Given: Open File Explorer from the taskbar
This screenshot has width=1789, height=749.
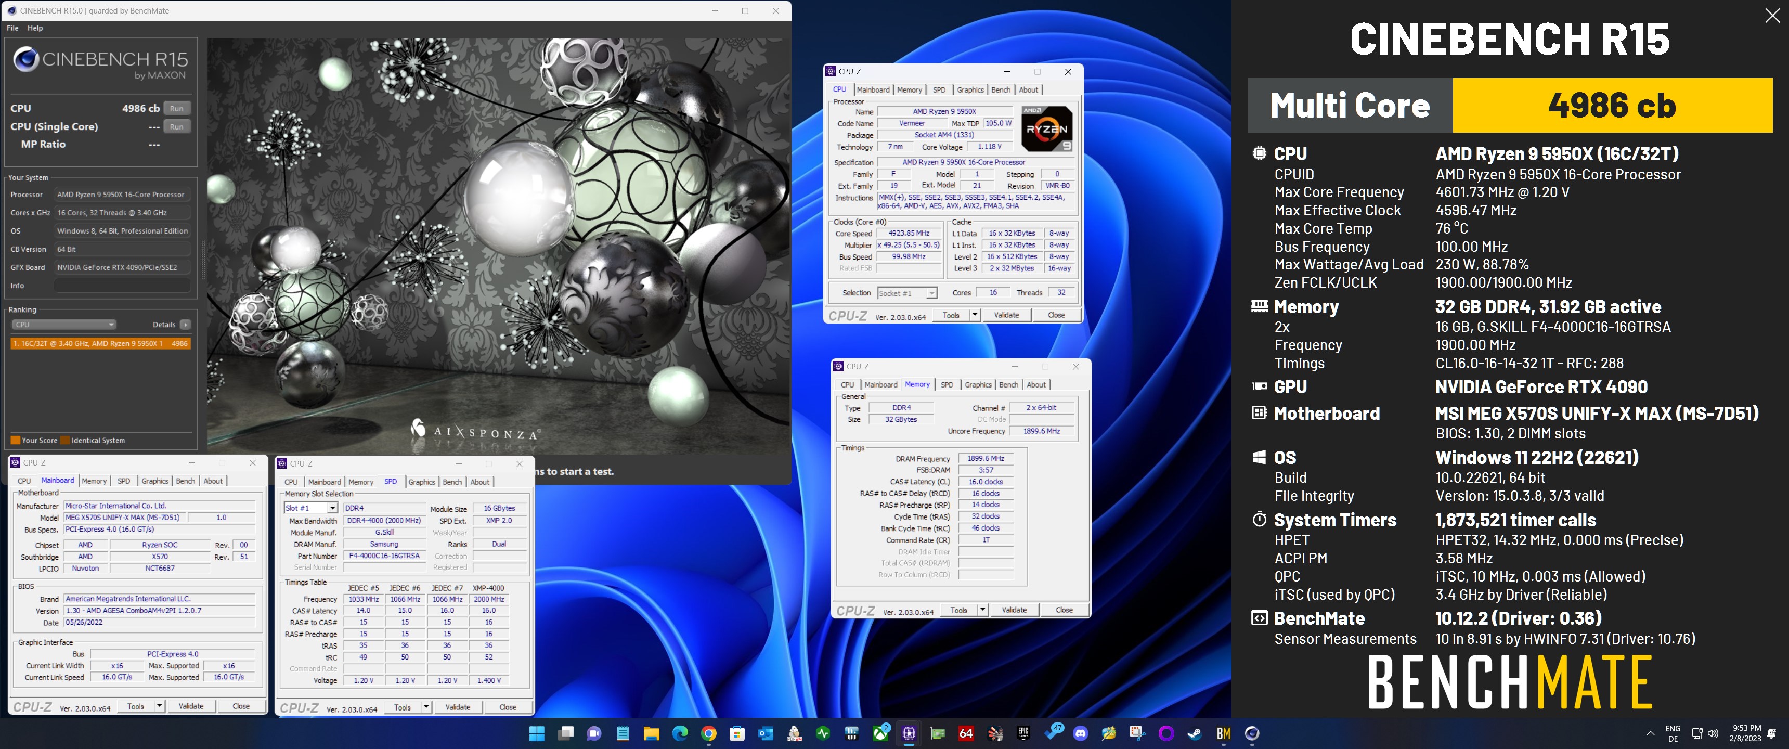Looking at the screenshot, I should point(652,733).
